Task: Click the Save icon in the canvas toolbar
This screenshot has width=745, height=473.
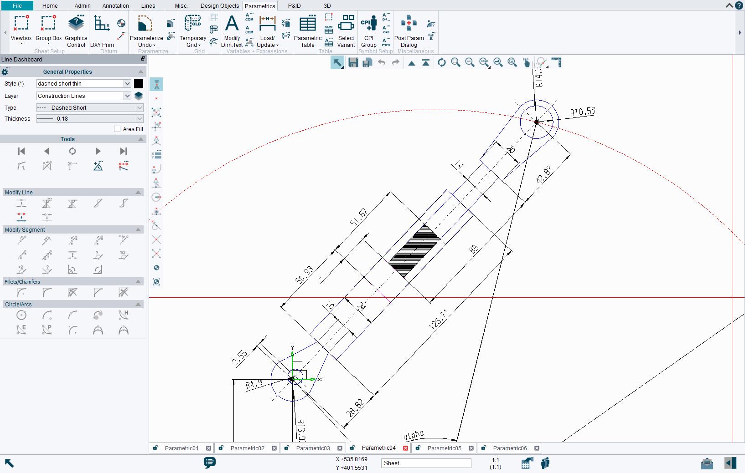Action: [352, 62]
